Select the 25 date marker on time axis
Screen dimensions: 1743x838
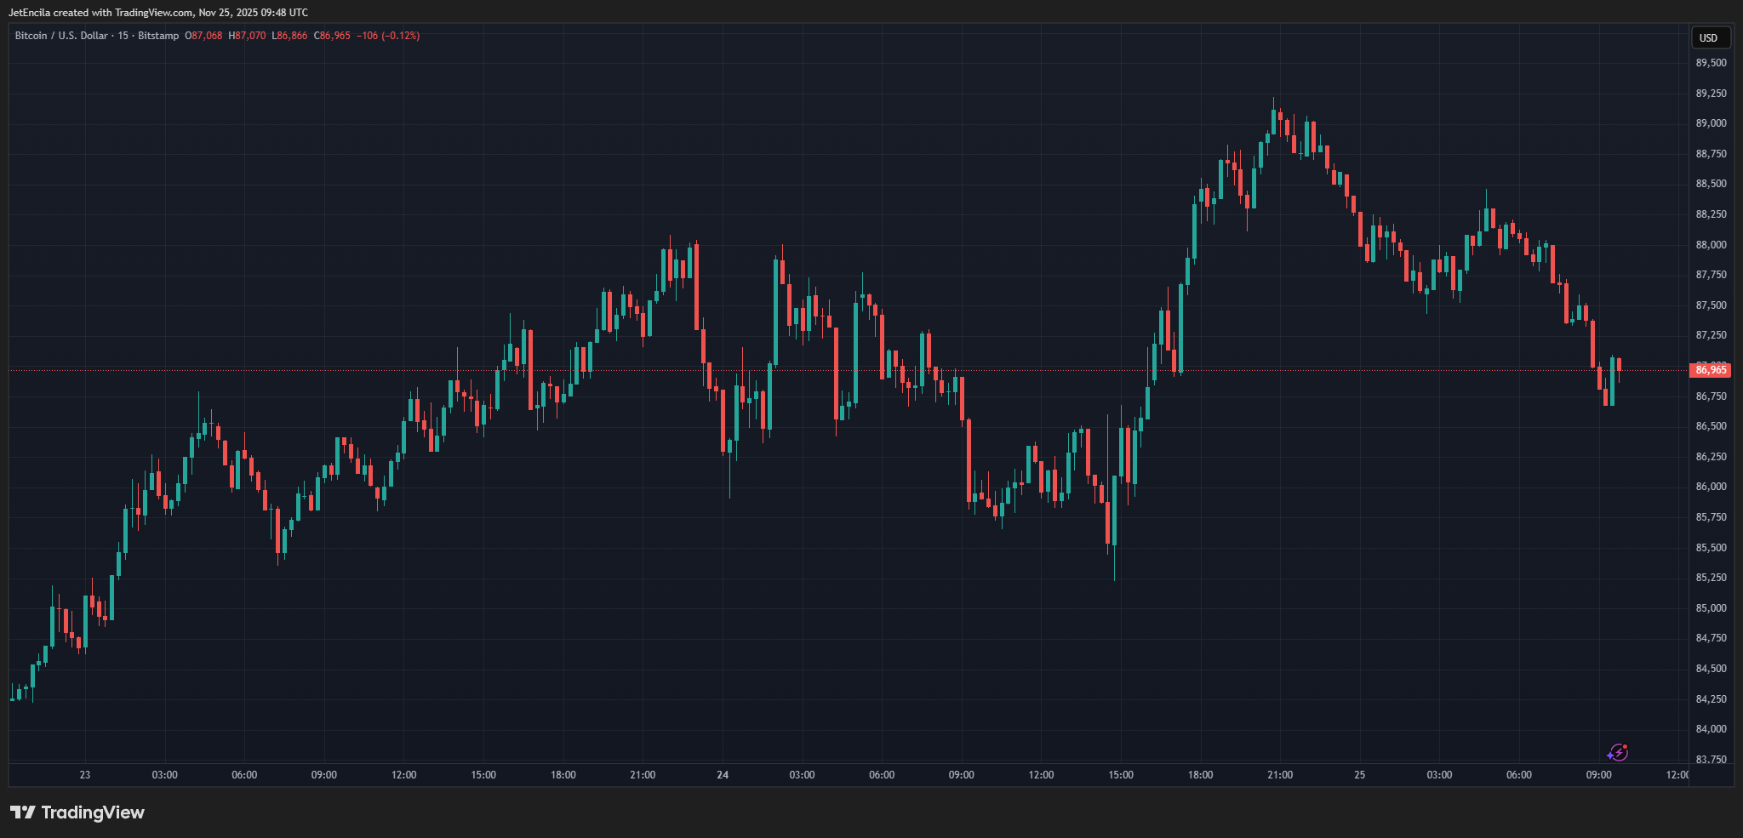pyautogui.click(x=1360, y=775)
